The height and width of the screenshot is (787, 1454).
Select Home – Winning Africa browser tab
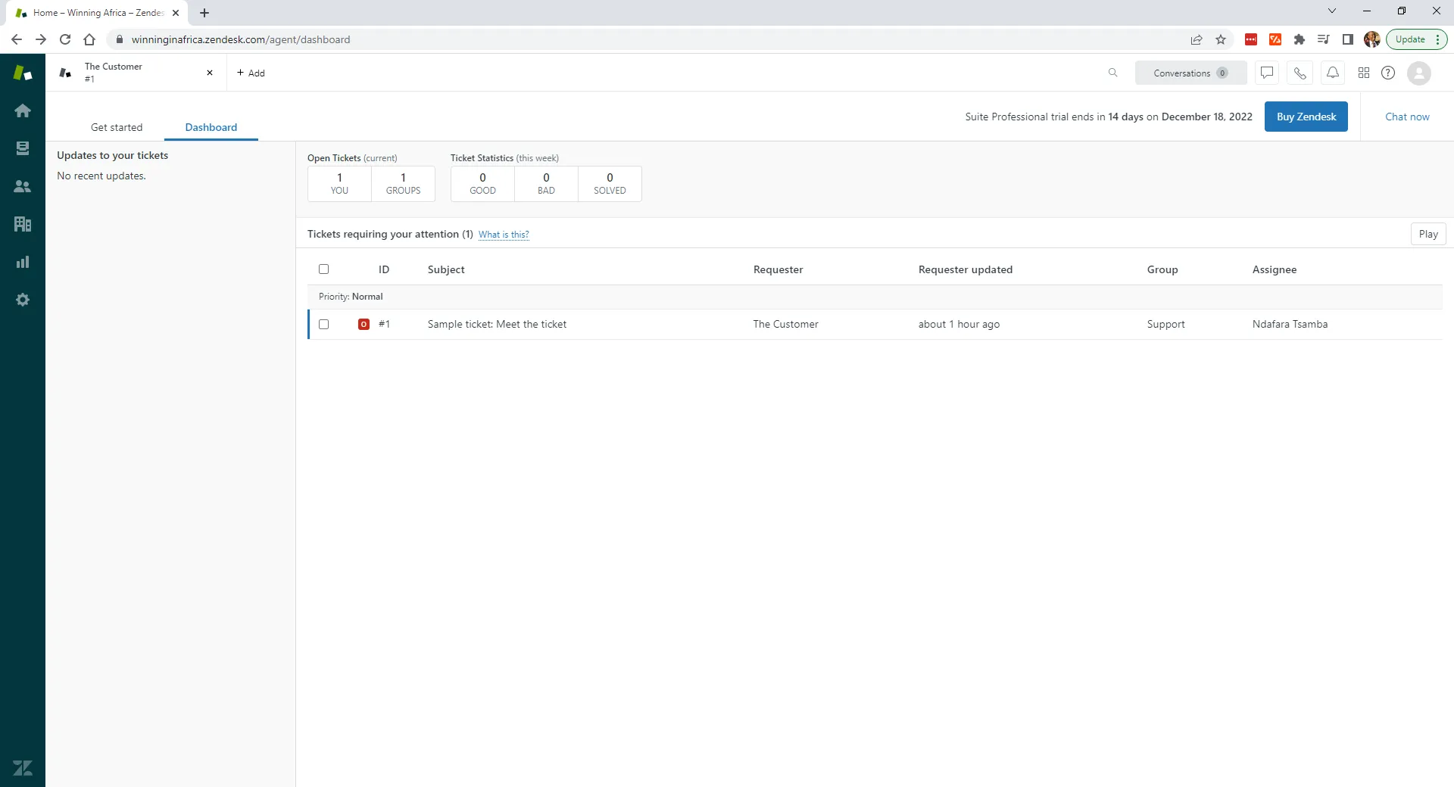click(x=98, y=13)
